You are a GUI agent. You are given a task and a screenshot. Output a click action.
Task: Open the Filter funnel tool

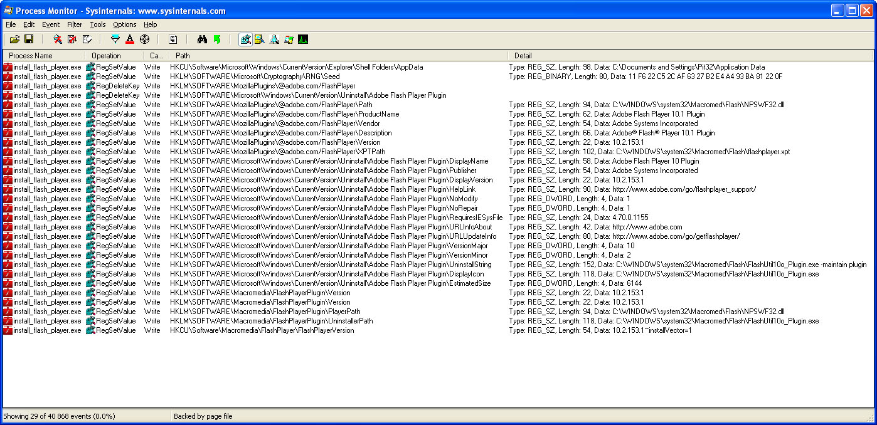[x=115, y=39]
